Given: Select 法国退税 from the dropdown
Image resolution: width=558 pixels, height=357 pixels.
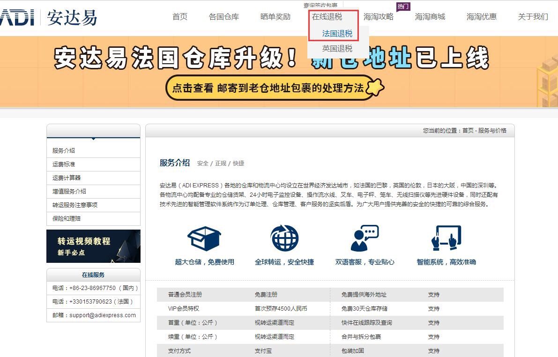Looking at the screenshot, I should tap(334, 33).
